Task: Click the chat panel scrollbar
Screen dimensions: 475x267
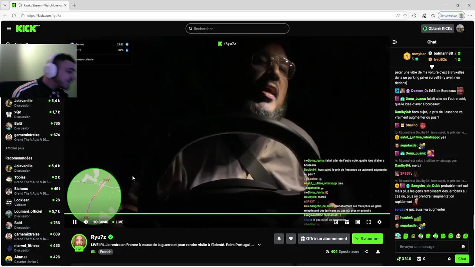Action: tap(473, 222)
